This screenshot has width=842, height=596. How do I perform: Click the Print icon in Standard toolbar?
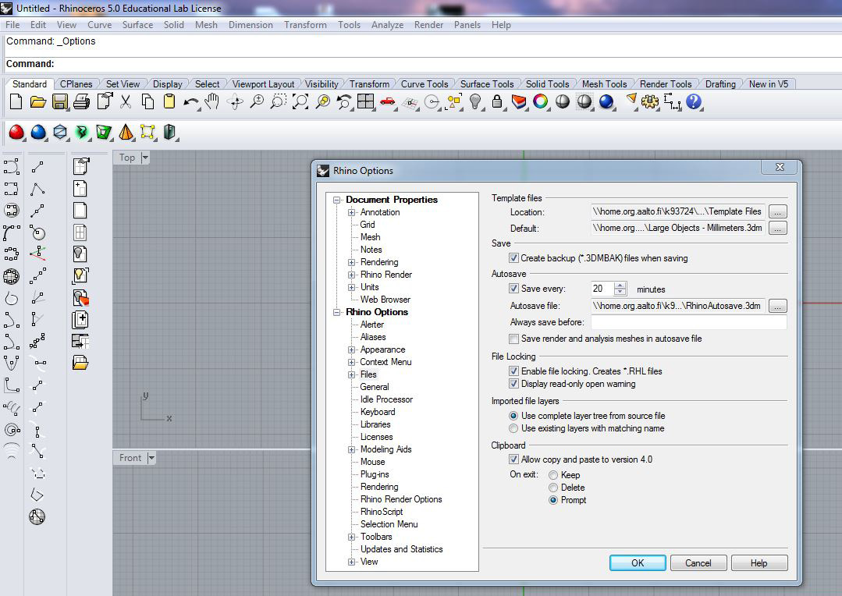82,101
